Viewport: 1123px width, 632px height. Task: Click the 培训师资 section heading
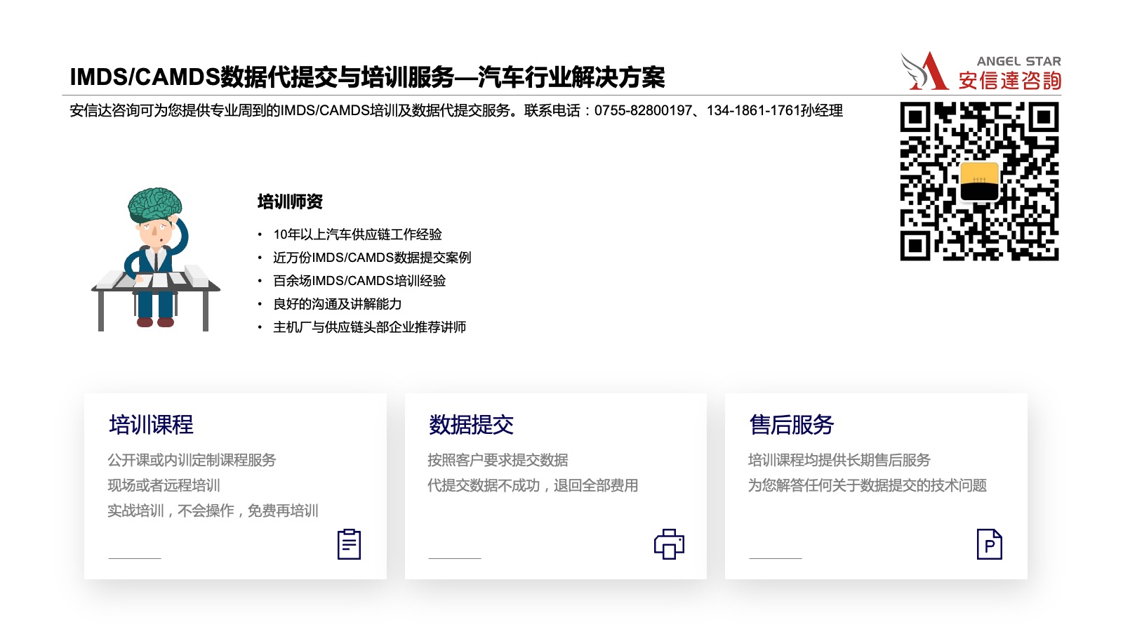[290, 202]
